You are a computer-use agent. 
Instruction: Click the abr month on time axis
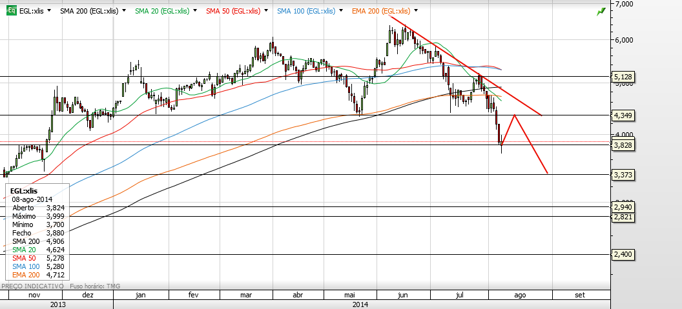point(298,295)
